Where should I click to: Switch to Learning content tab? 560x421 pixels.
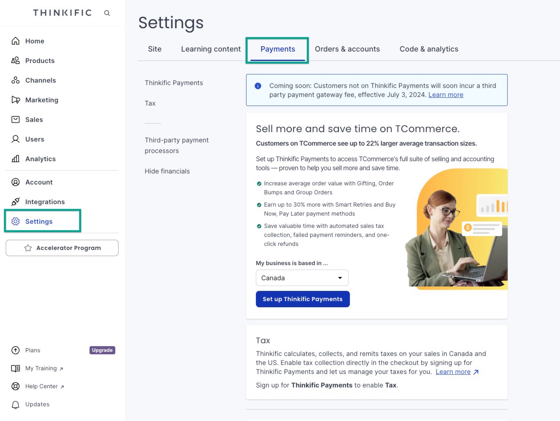pyautogui.click(x=211, y=49)
